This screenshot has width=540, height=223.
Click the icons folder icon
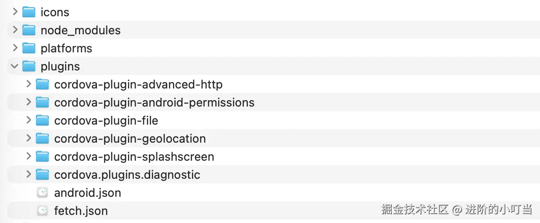29,12
